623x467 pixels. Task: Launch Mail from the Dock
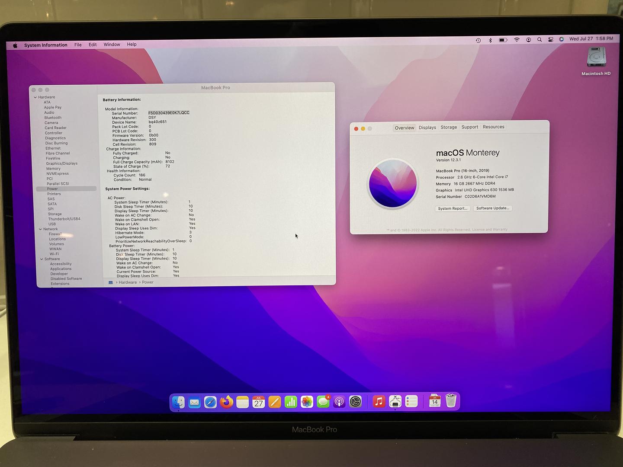pos(195,402)
